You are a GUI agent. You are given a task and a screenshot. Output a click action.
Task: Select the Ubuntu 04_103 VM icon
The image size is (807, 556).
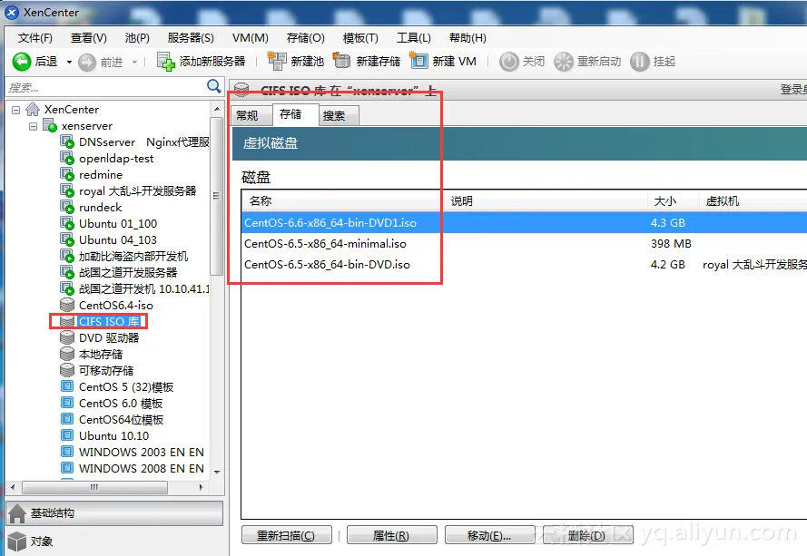pyautogui.click(x=67, y=240)
